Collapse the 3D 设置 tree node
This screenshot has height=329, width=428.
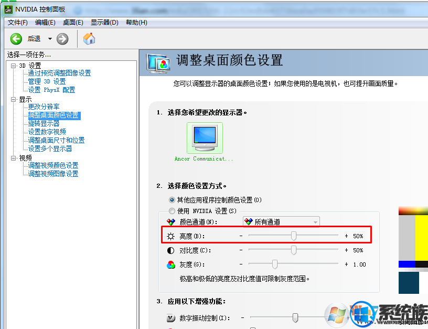point(13,66)
